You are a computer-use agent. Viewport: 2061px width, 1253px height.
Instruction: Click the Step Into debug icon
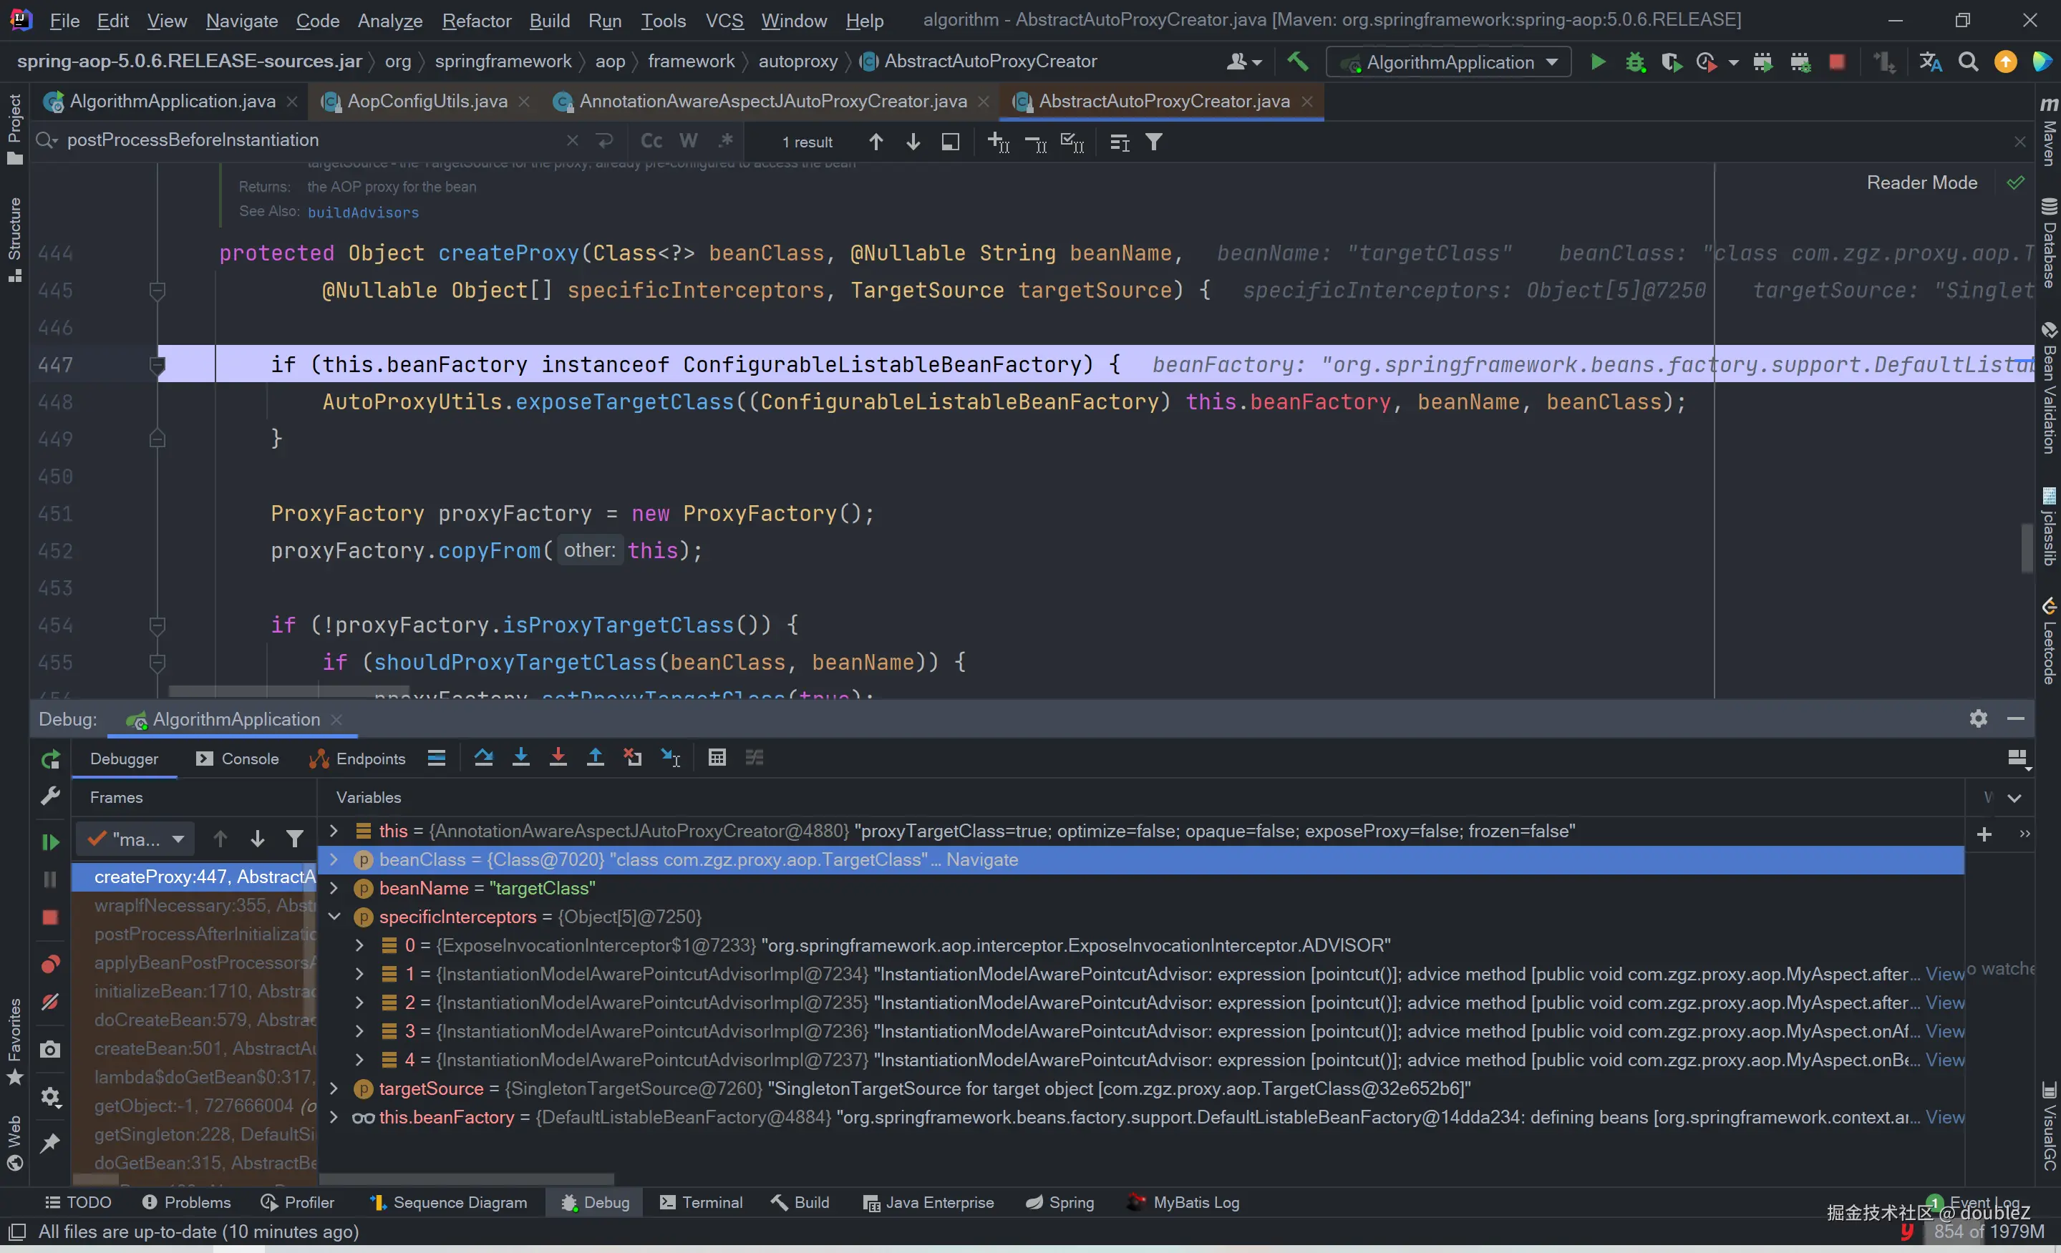coord(520,758)
